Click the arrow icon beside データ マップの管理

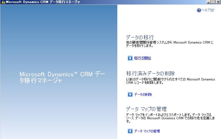(x=130, y=131)
